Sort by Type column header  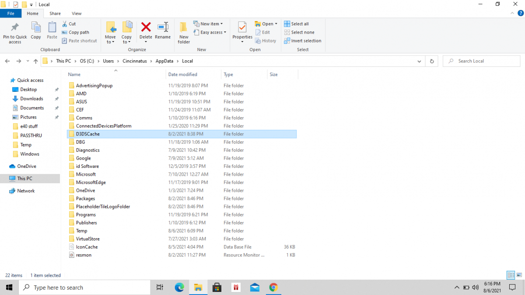point(244,74)
